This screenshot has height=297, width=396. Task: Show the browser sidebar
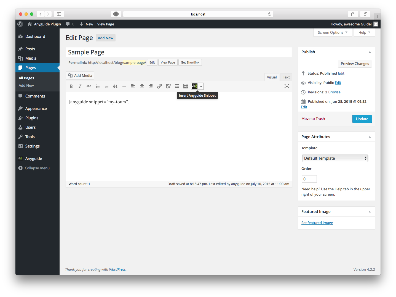59,14
